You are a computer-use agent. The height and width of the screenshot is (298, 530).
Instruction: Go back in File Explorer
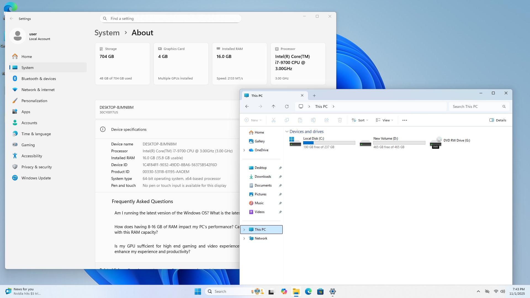pos(247,107)
